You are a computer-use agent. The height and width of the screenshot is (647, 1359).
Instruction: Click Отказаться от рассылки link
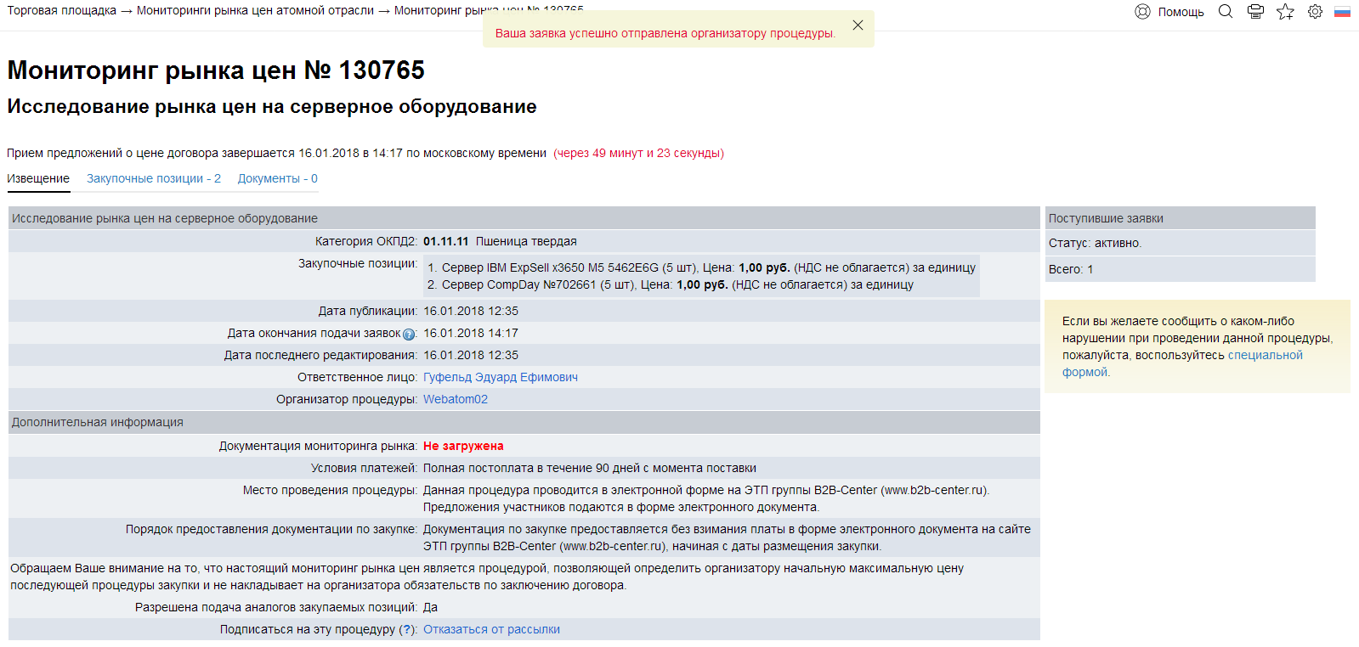coord(491,629)
